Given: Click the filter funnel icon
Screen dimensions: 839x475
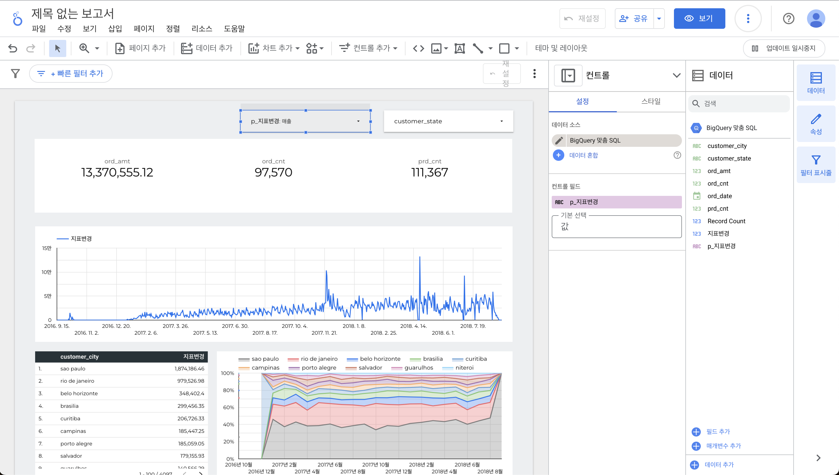Looking at the screenshot, I should [15, 73].
